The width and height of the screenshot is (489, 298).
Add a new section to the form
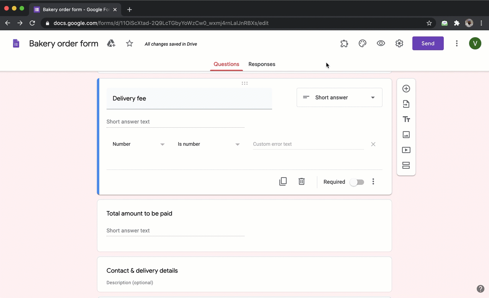pos(406,165)
